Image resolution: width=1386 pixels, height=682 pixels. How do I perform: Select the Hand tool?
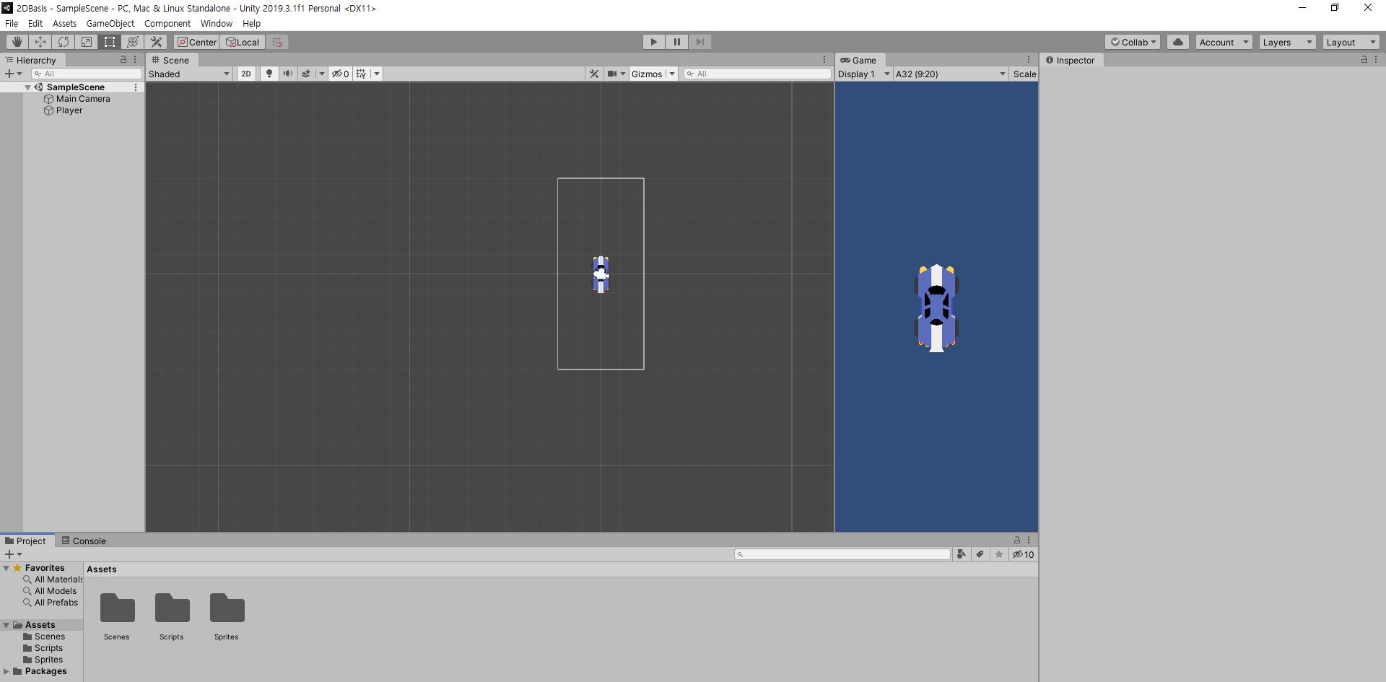click(17, 42)
